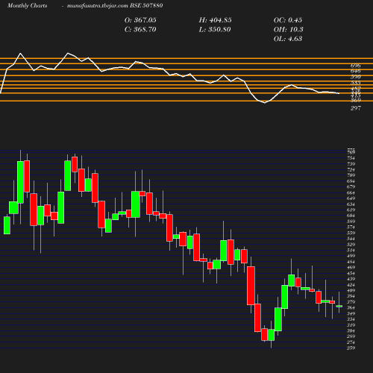Click the '574' price axis label
The width and height of the screenshot is (373, 373).
[x=351, y=227]
